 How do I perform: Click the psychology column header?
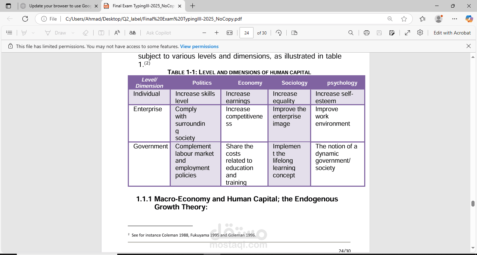click(x=342, y=83)
